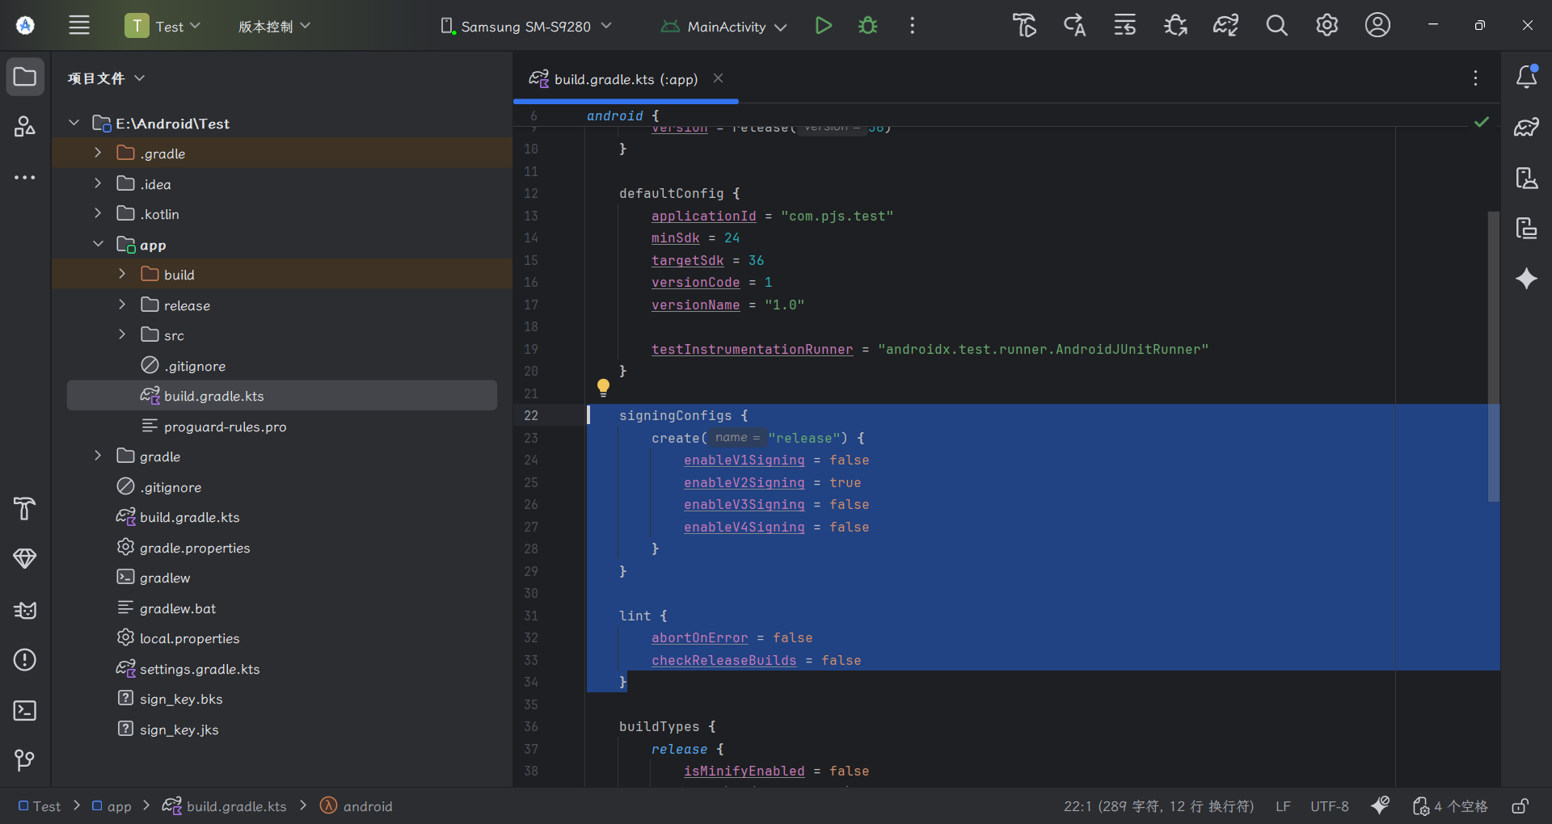Open the Version Control tool window

(x=25, y=760)
